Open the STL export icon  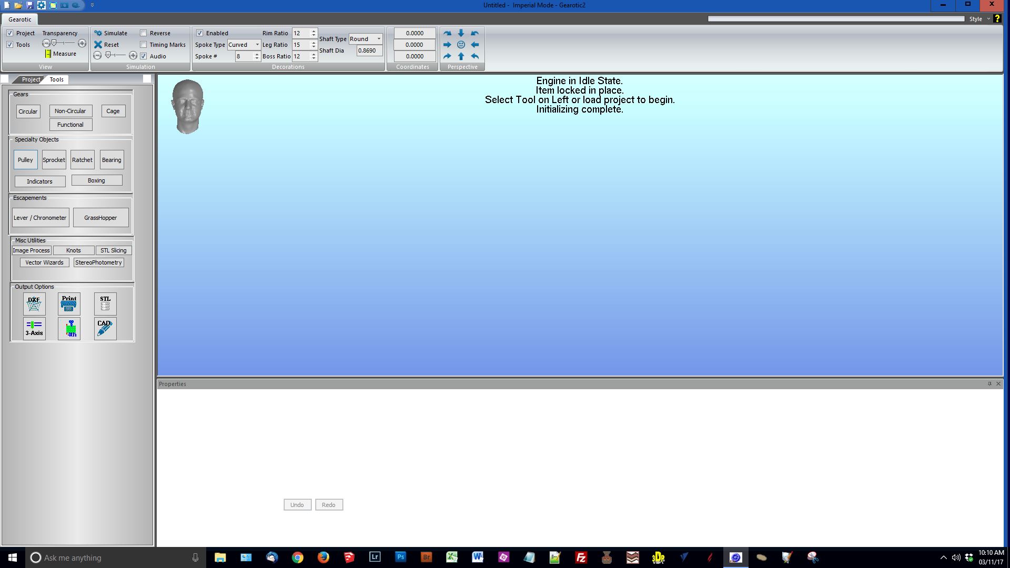pos(105,303)
